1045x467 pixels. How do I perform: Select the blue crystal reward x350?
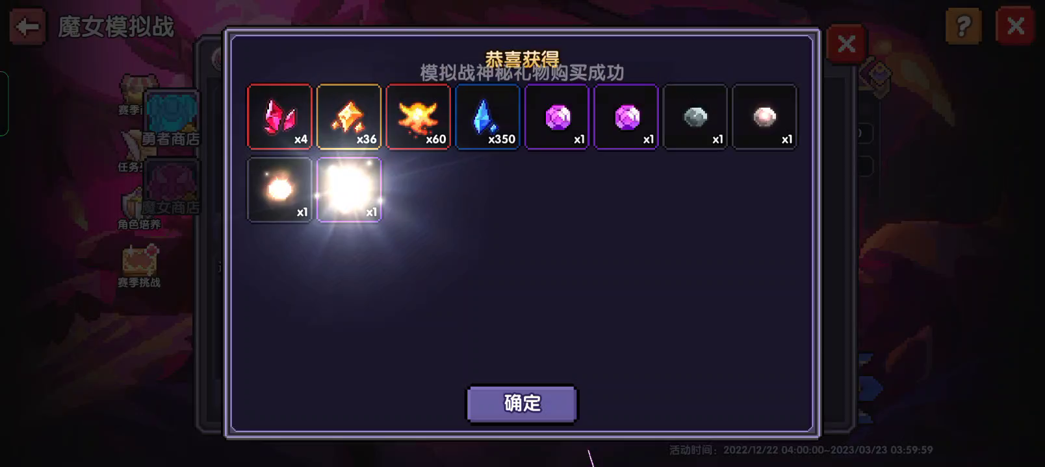[x=487, y=117]
